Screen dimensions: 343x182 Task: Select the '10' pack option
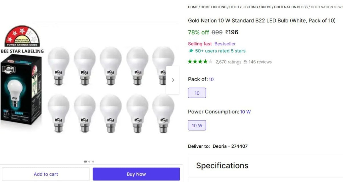[197, 93]
